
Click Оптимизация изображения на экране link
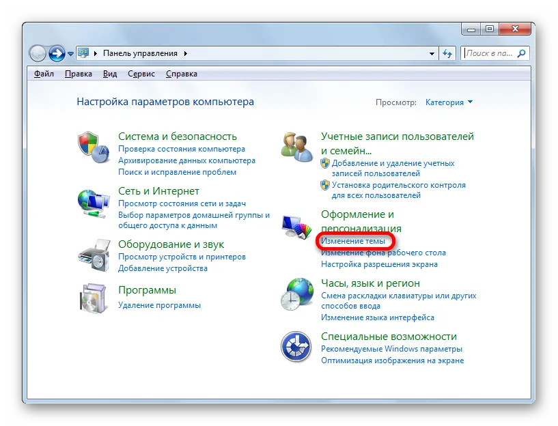tap(392, 360)
